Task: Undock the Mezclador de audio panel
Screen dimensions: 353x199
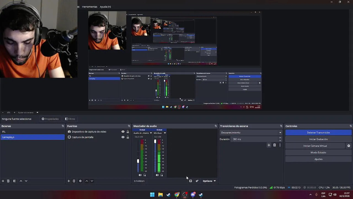Action: pyautogui.click(x=216, y=126)
